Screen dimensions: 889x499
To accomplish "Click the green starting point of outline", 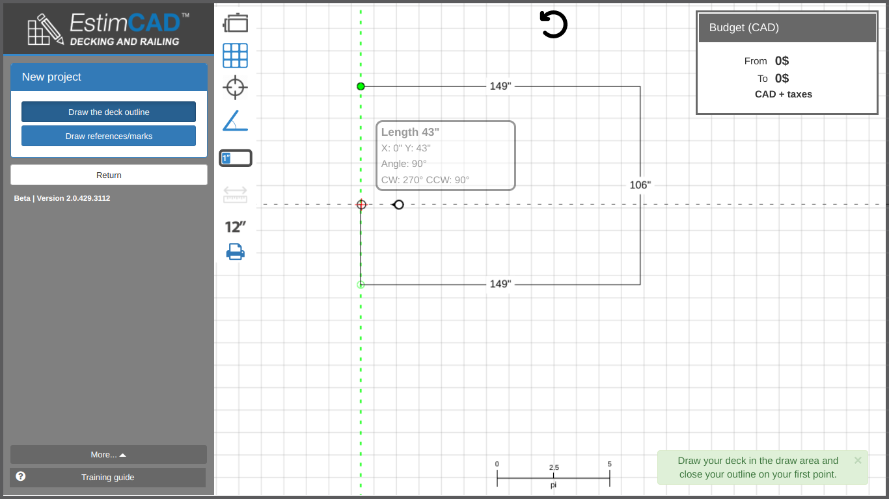I will [x=361, y=86].
